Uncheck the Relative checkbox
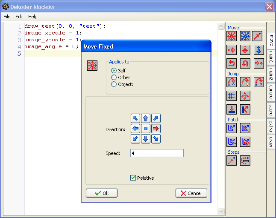276x218 pixels. [133, 178]
